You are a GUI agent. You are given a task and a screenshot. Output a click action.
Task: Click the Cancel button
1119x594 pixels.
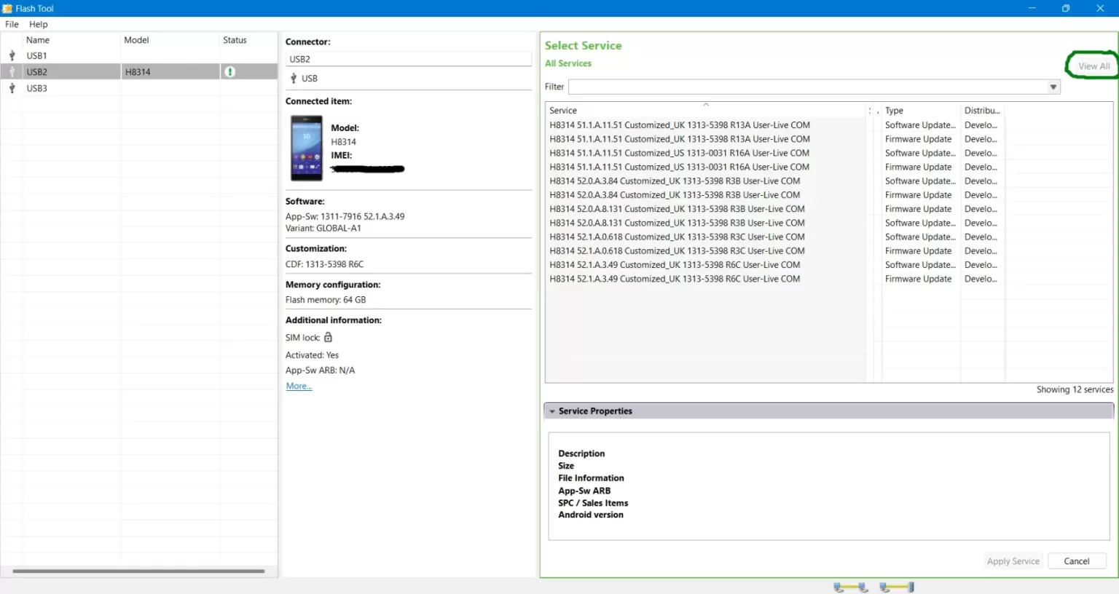pos(1076,561)
